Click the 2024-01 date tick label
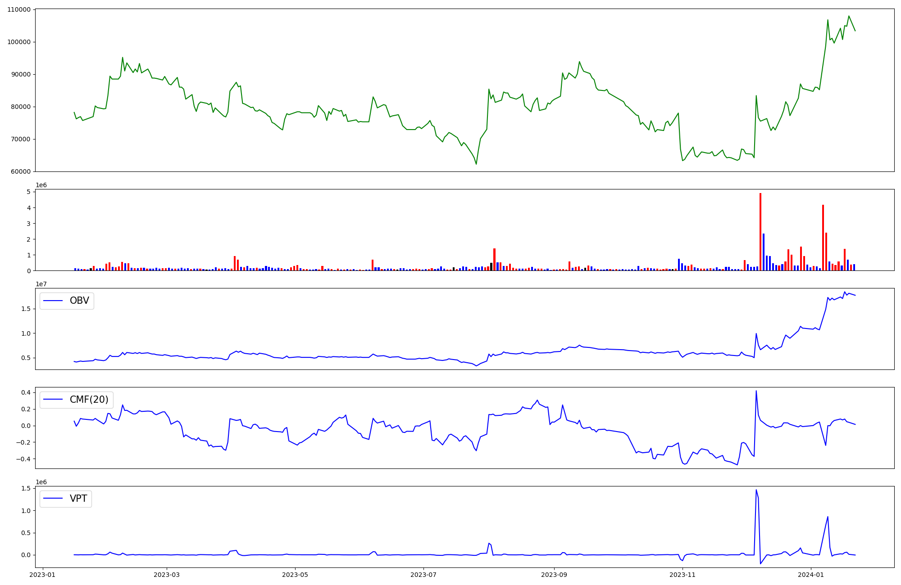 [811, 575]
